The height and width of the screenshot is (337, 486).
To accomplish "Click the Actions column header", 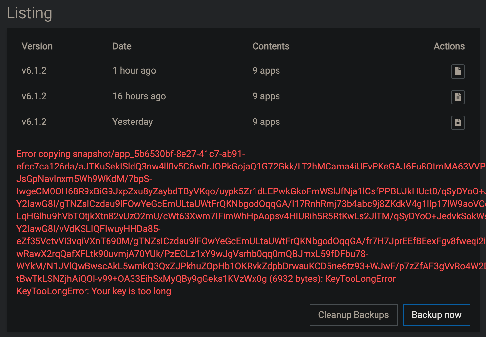I will pos(449,46).
